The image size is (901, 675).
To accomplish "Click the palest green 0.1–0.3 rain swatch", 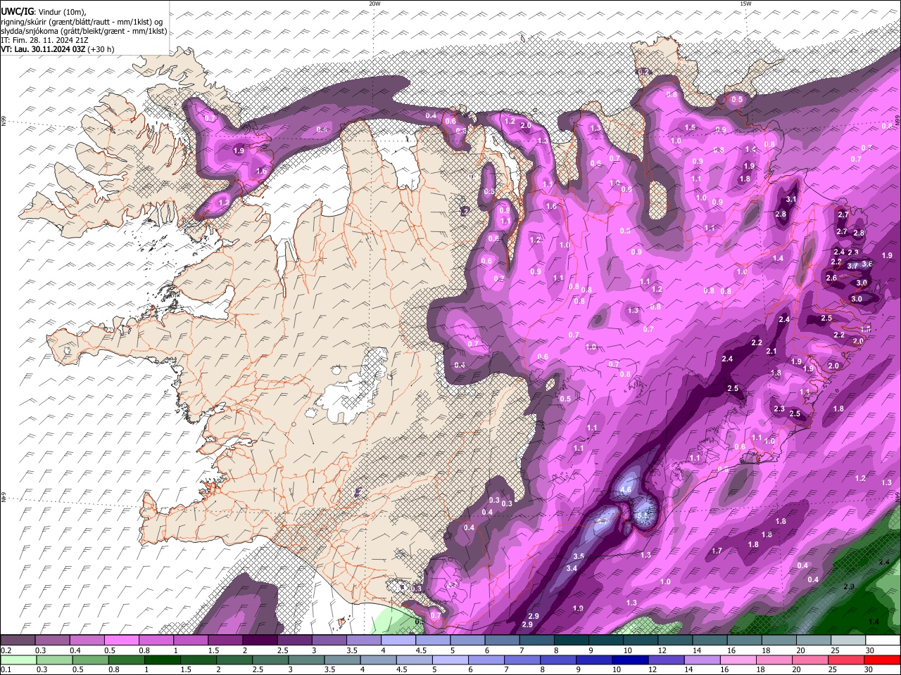I will (18, 660).
